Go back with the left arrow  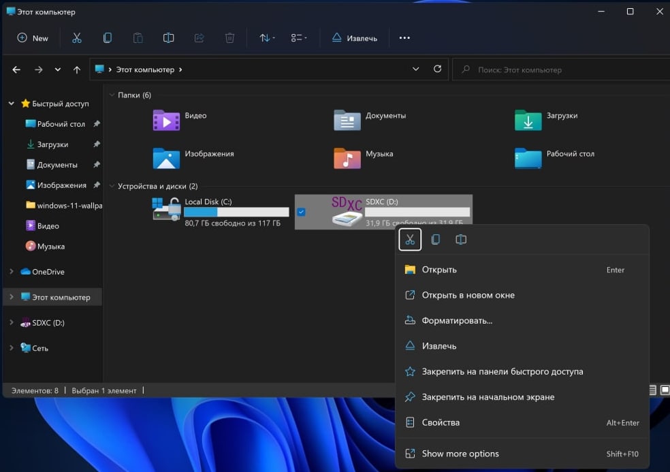point(16,69)
